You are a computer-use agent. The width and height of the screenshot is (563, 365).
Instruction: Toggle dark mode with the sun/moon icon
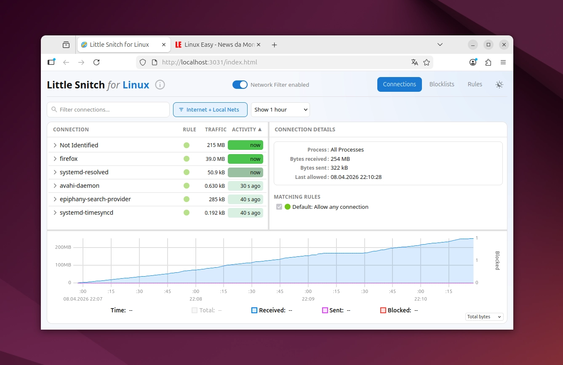click(499, 84)
